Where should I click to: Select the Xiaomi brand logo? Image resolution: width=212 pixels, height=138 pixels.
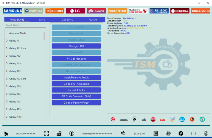coord(54,11)
